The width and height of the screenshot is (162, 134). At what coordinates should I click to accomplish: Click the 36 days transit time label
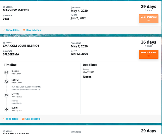coord(148,42)
